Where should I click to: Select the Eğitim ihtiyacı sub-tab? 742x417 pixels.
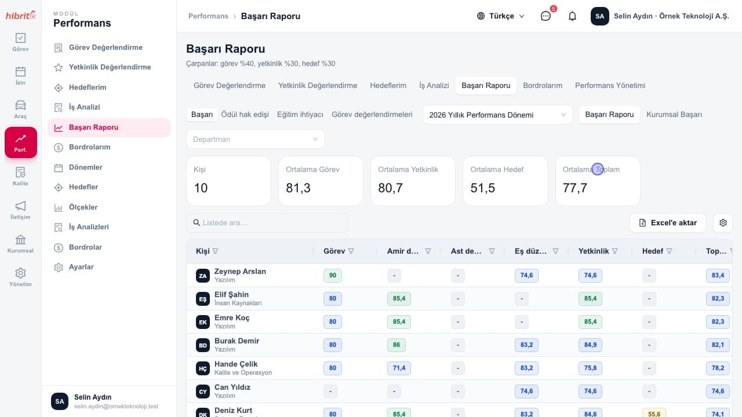coord(300,115)
